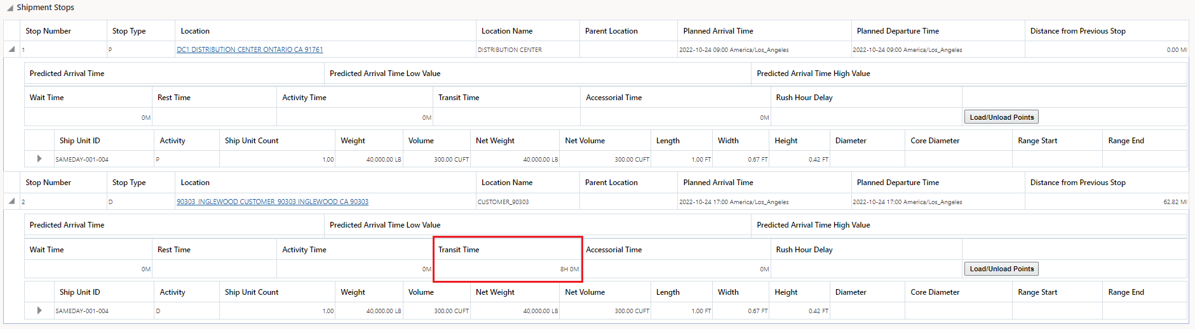Click the topmost Stop Number column header
The height and width of the screenshot is (329, 1195).
pos(48,31)
